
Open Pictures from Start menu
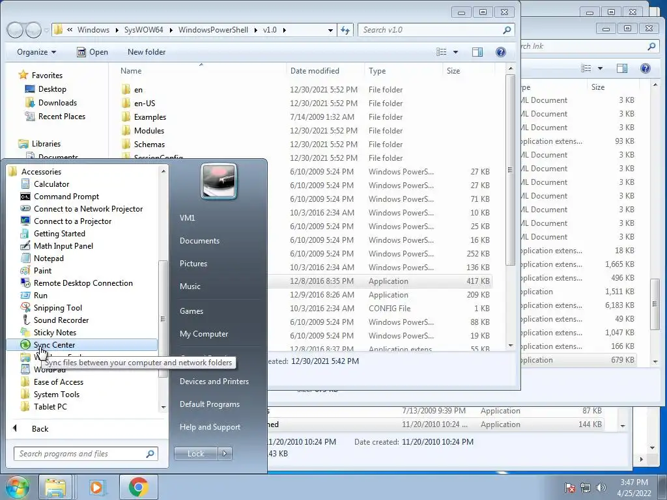pos(193,264)
